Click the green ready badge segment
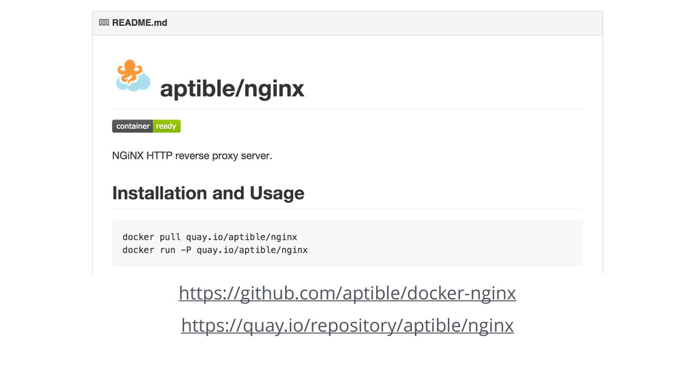 (x=166, y=126)
